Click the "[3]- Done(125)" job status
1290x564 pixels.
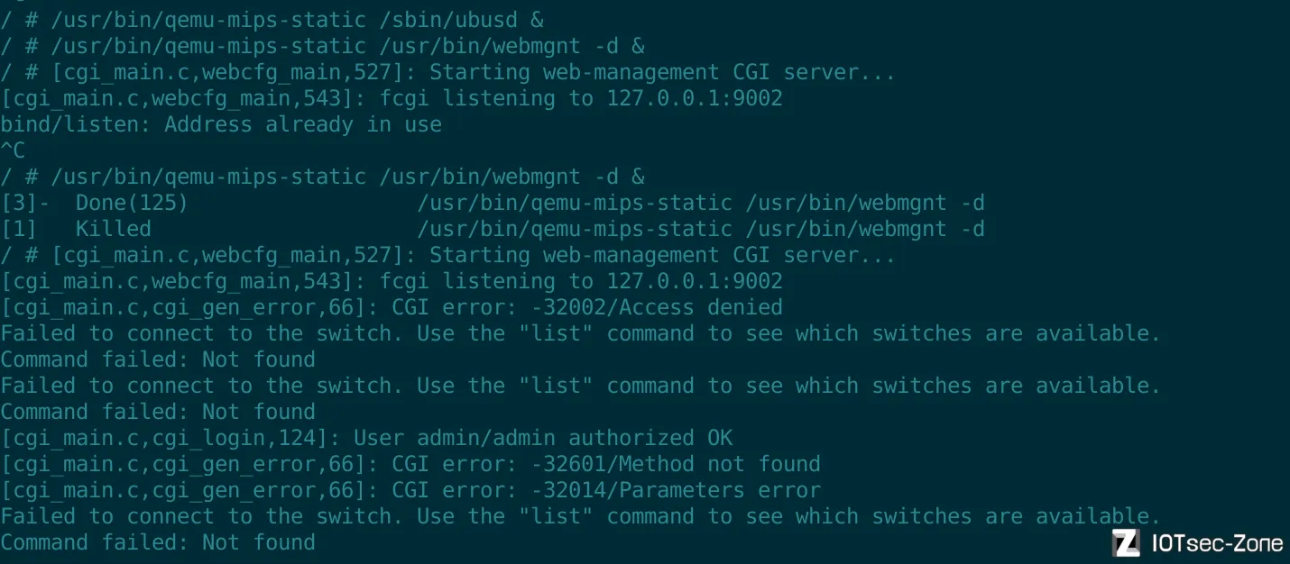(x=95, y=203)
